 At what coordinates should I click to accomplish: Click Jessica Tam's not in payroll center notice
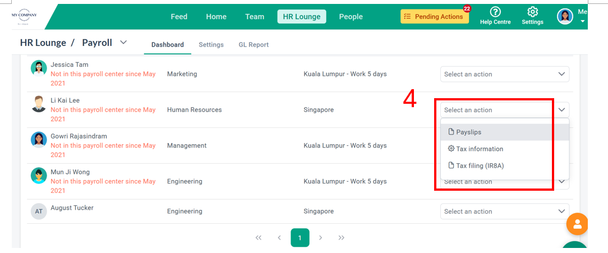(103, 79)
